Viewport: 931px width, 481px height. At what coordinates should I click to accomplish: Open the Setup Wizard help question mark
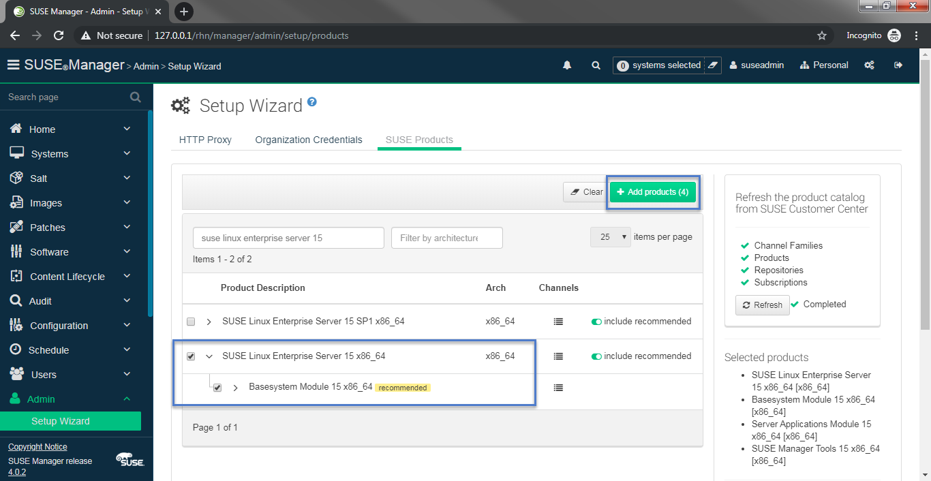[312, 101]
